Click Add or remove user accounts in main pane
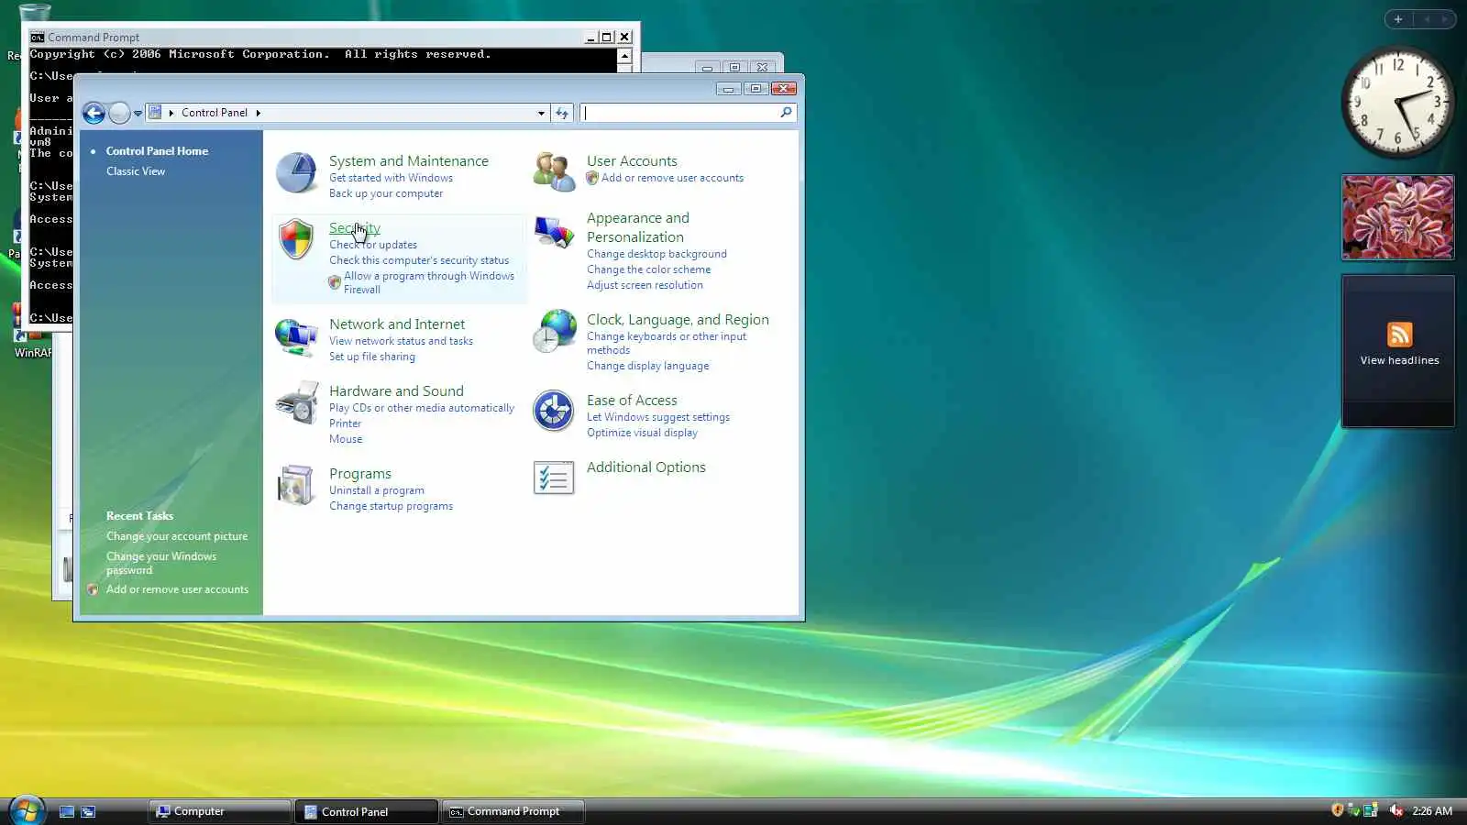This screenshot has width=1467, height=825. click(x=673, y=178)
